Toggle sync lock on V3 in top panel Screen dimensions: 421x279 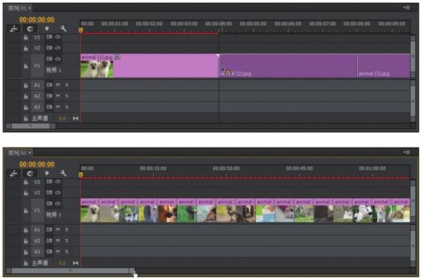coord(49,37)
